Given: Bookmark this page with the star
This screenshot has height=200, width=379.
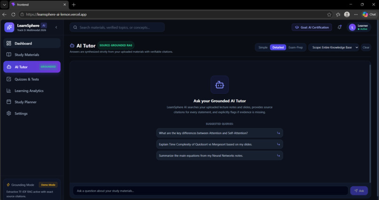Looking at the screenshot, I should pyautogui.click(x=329, y=15).
